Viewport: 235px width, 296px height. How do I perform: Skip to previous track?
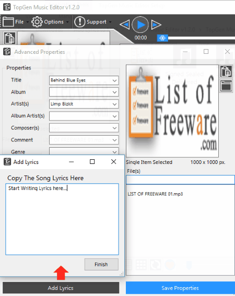124,25
